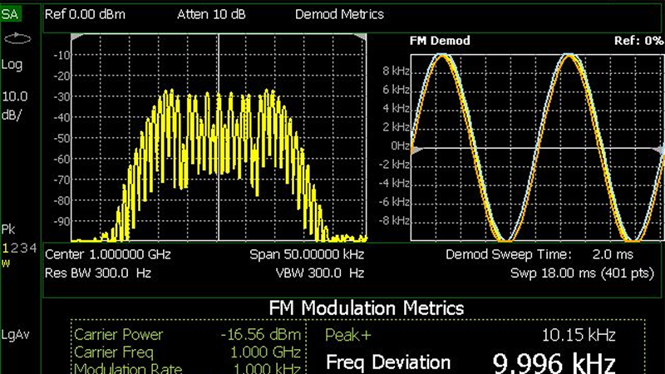
Task: Click the -8 kHz axis label on FM Demod
Action: tap(394, 220)
